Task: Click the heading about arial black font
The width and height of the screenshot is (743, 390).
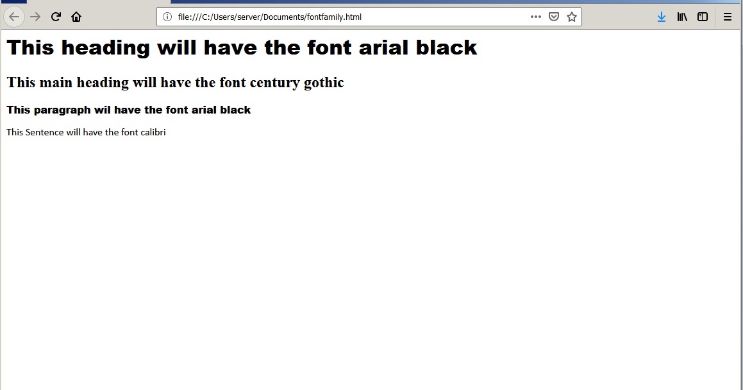Action: (x=242, y=47)
